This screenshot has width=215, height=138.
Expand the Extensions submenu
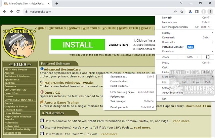point(185,51)
